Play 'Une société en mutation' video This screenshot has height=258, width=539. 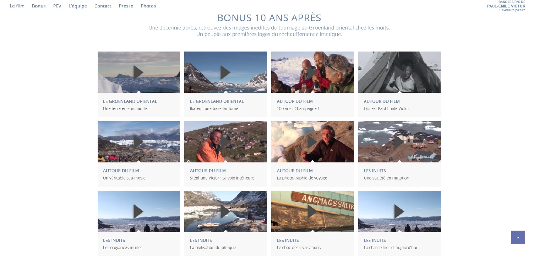click(x=399, y=142)
